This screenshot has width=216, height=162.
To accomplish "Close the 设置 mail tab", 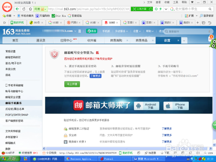I will point(178,41).
